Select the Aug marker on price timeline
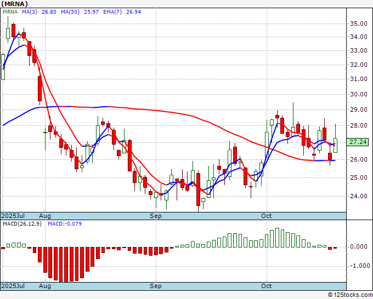Screen dimensions: 373x299 [x=45, y=216]
